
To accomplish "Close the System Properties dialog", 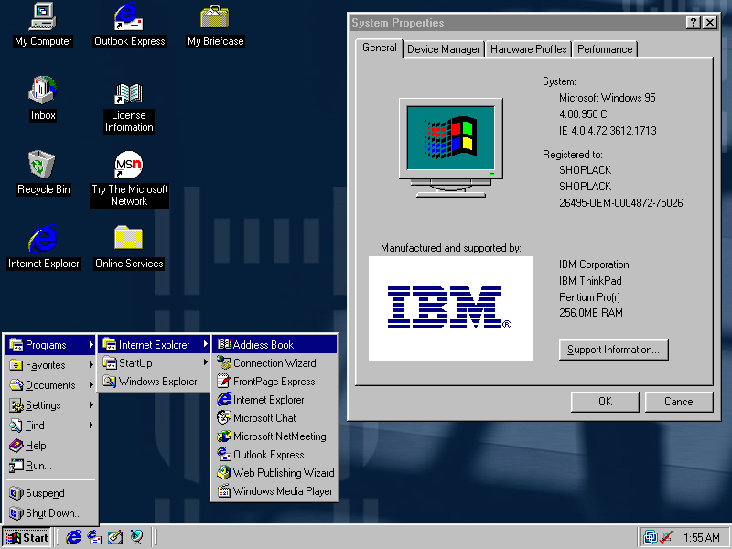I will click(x=710, y=22).
